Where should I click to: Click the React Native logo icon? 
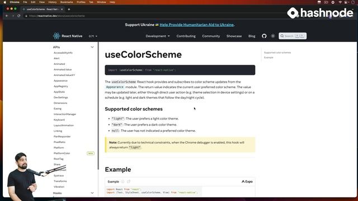(56, 36)
